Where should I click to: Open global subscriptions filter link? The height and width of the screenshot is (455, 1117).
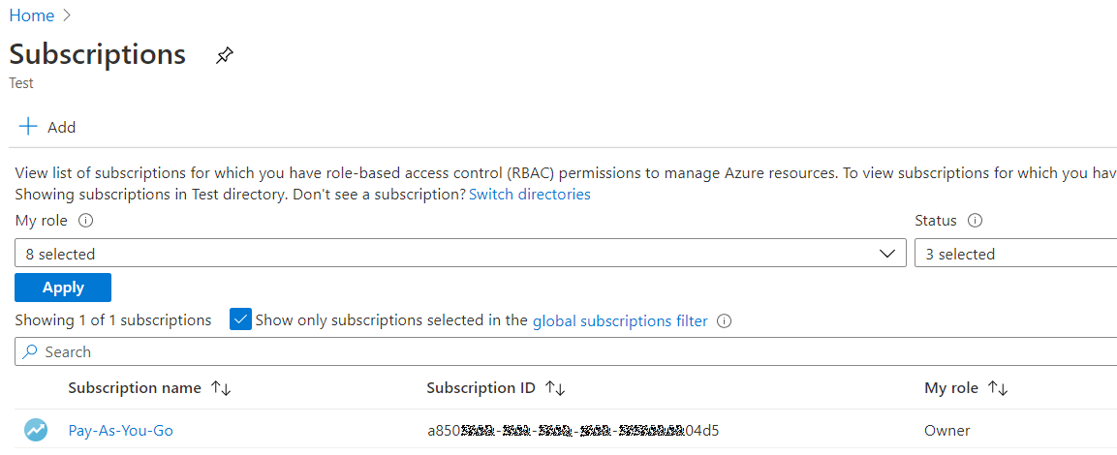(x=620, y=320)
